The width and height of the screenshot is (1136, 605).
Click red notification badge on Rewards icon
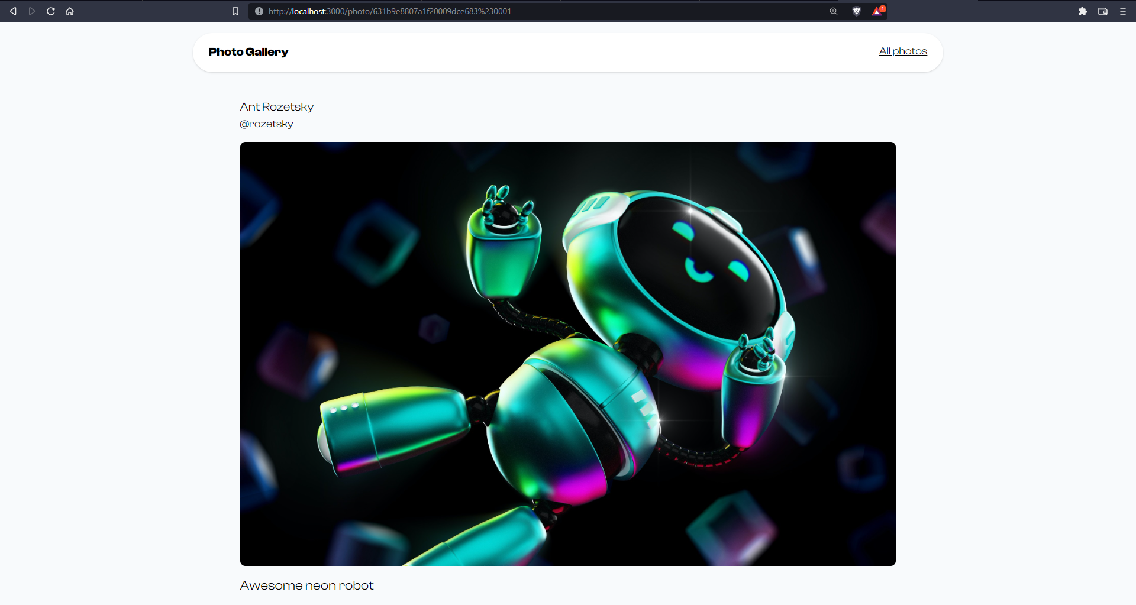click(882, 8)
